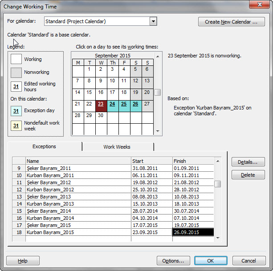Delete the selected exception
Viewport: 273px width, 271px height.
(x=248, y=175)
